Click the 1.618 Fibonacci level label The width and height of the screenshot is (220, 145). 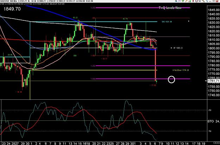coord(93,79)
